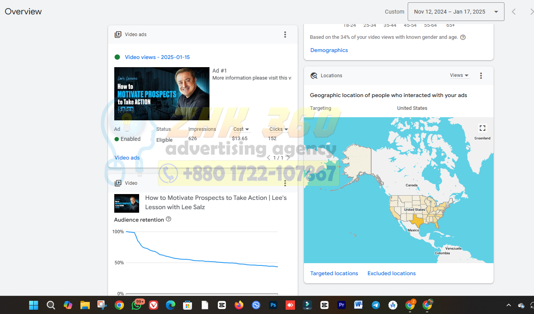Open Microsoft Store from the taskbar
The height and width of the screenshot is (314, 534).
(188, 305)
